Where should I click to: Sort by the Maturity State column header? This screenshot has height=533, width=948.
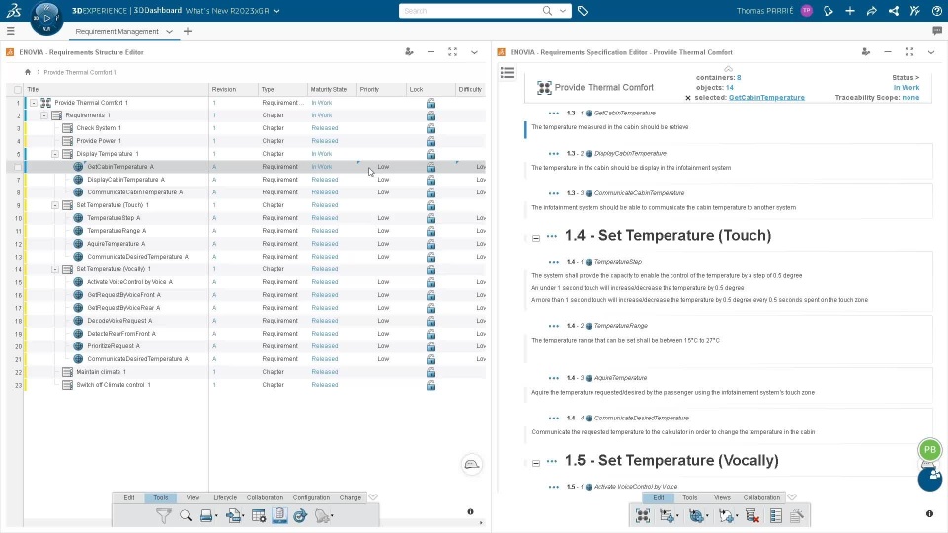pyautogui.click(x=329, y=90)
